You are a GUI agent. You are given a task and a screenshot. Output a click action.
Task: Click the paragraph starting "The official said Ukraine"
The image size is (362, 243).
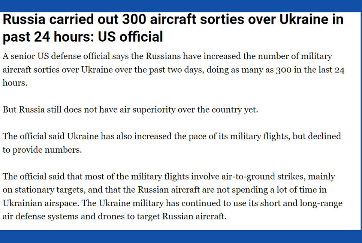pyautogui.click(x=172, y=143)
